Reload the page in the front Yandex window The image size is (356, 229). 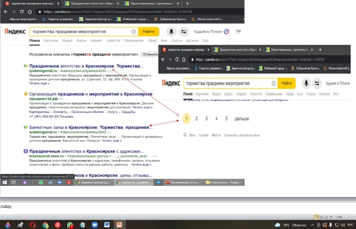(177, 60)
